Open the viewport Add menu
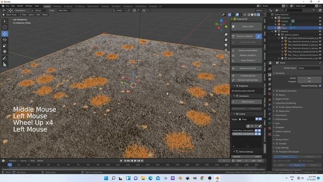This screenshot has height=182, width=323. pos(38,15)
